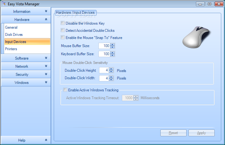Viewport: 225px width, 145px height.
Task: Click the Keyboard Buffer Size label
Action: click(x=77, y=54)
